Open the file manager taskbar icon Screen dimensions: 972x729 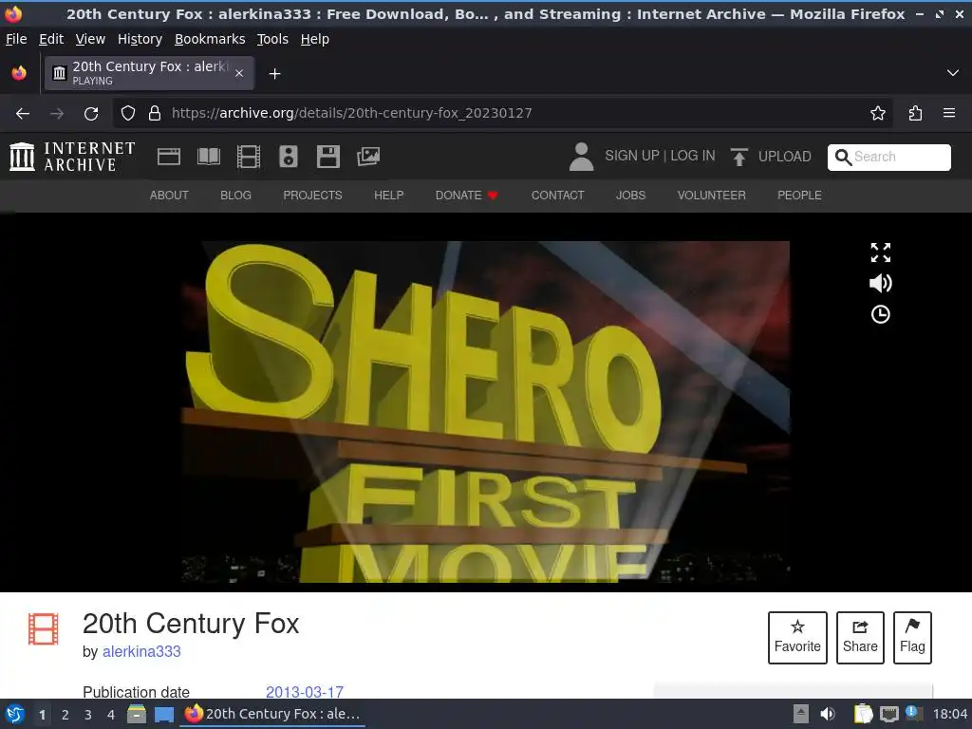[137, 714]
